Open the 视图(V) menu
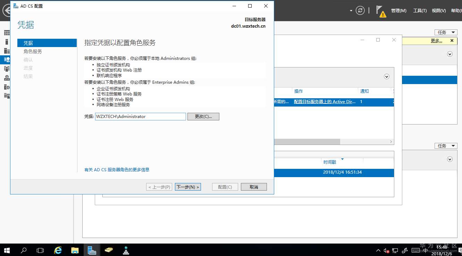 pos(438,10)
